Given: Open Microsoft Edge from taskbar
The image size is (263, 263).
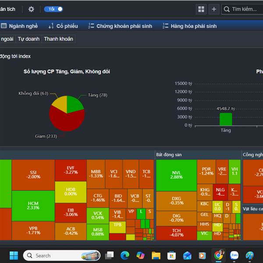Looking at the screenshot, I should pyautogui.click(x=125, y=256).
